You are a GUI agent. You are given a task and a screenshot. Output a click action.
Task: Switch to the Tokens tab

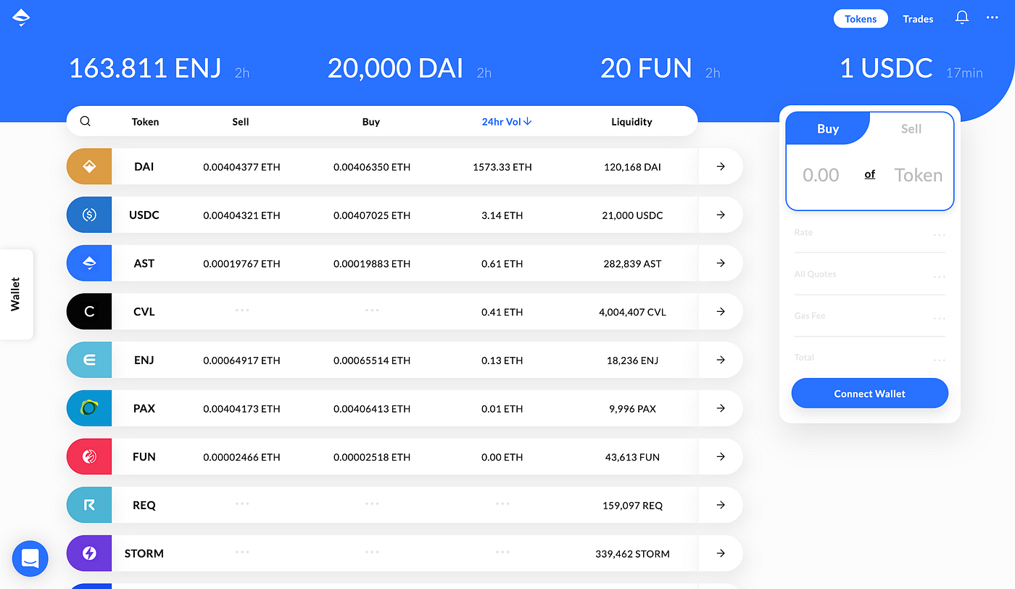point(861,19)
